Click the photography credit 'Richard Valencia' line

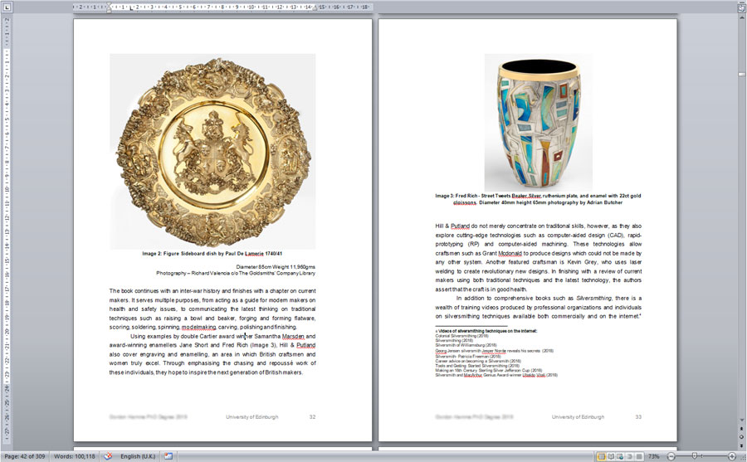coord(236,274)
